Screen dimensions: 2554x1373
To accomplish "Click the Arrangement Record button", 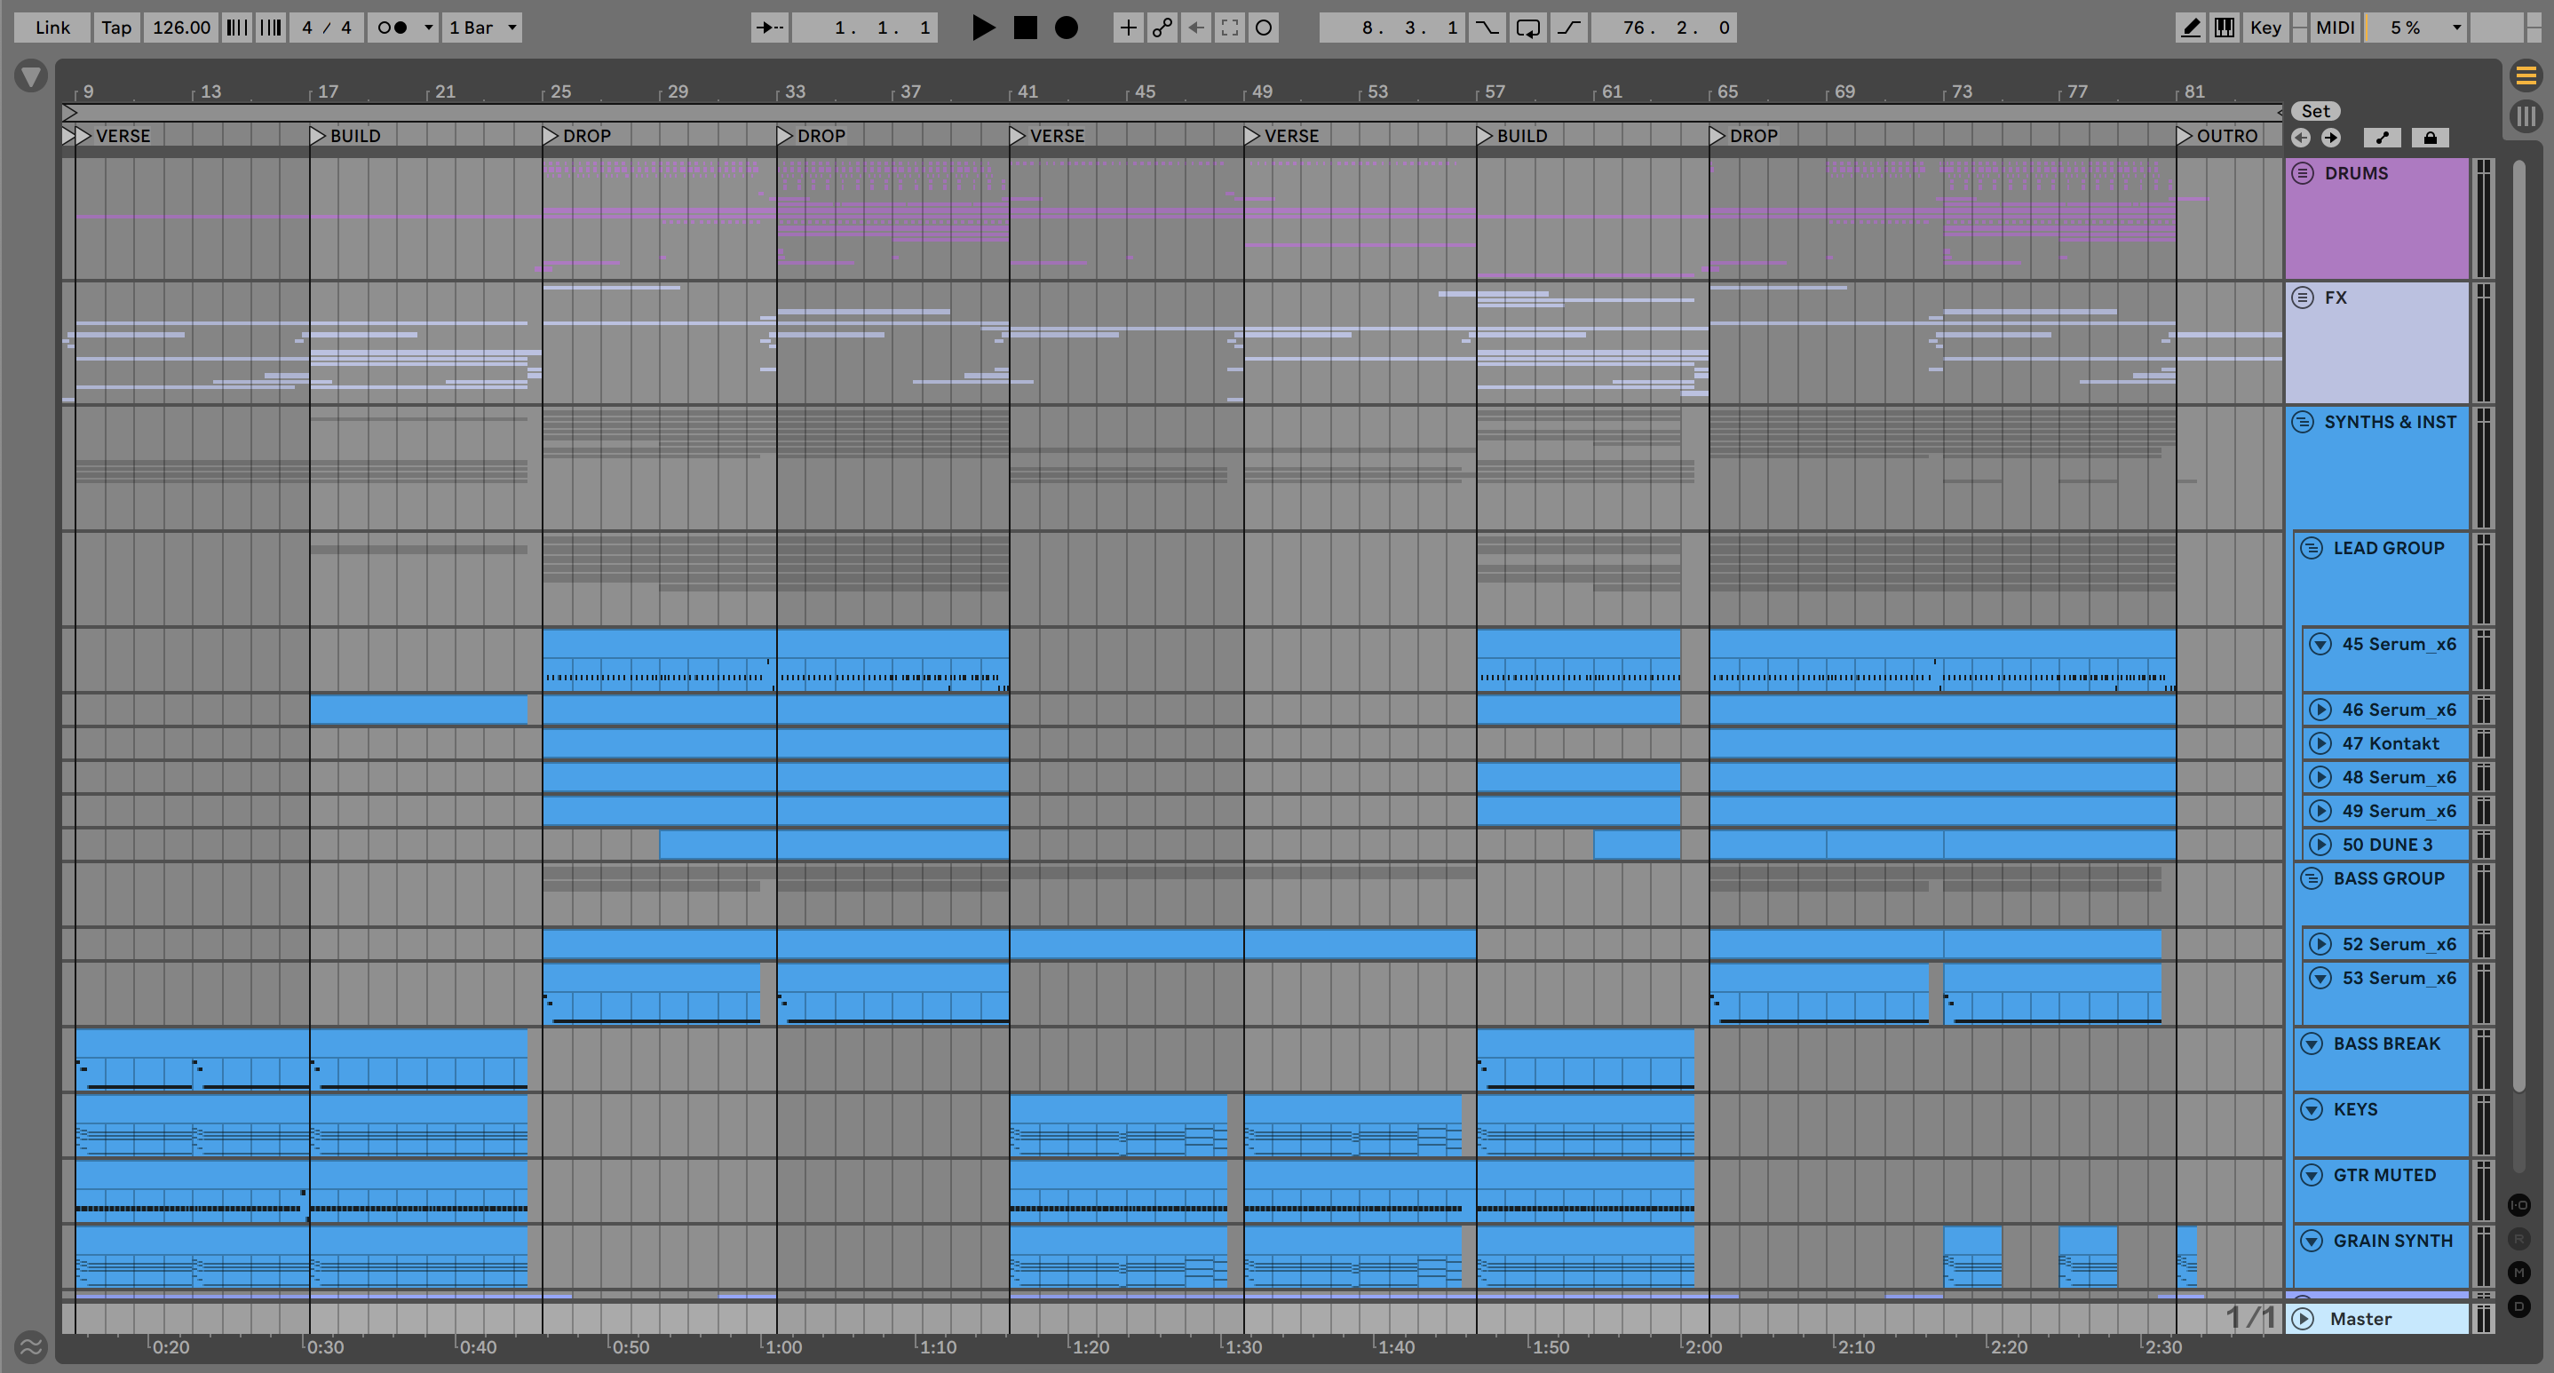I will point(1066,28).
